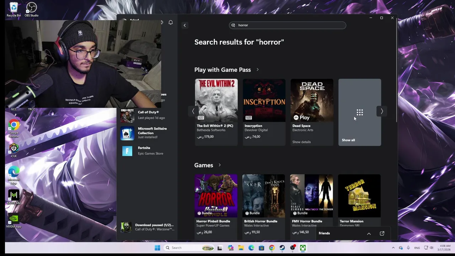Open Copilot from the taskbar
Image resolution: width=455 pixels, height=256 pixels.
click(231, 248)
